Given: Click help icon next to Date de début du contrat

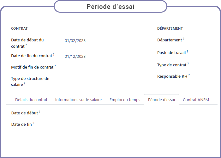Looking at the screenshot, I should [x=26, y=45].
